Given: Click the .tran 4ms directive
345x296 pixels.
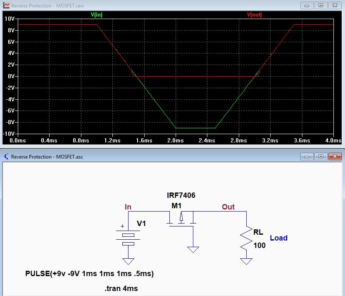Looking at the screenshot, I should (x=121, y=288).
